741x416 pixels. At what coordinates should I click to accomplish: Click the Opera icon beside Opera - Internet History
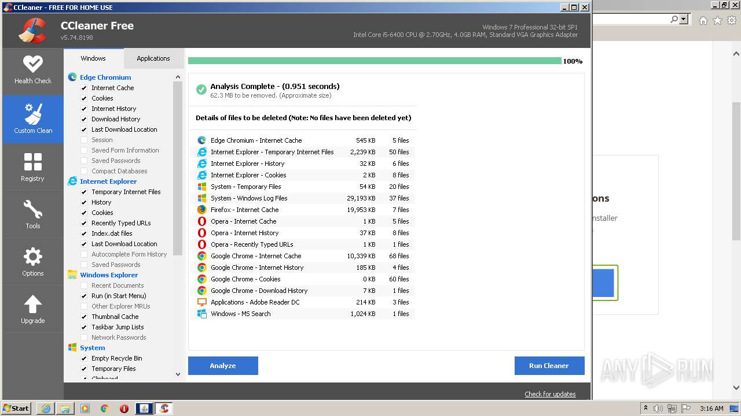tap(202, 233)
